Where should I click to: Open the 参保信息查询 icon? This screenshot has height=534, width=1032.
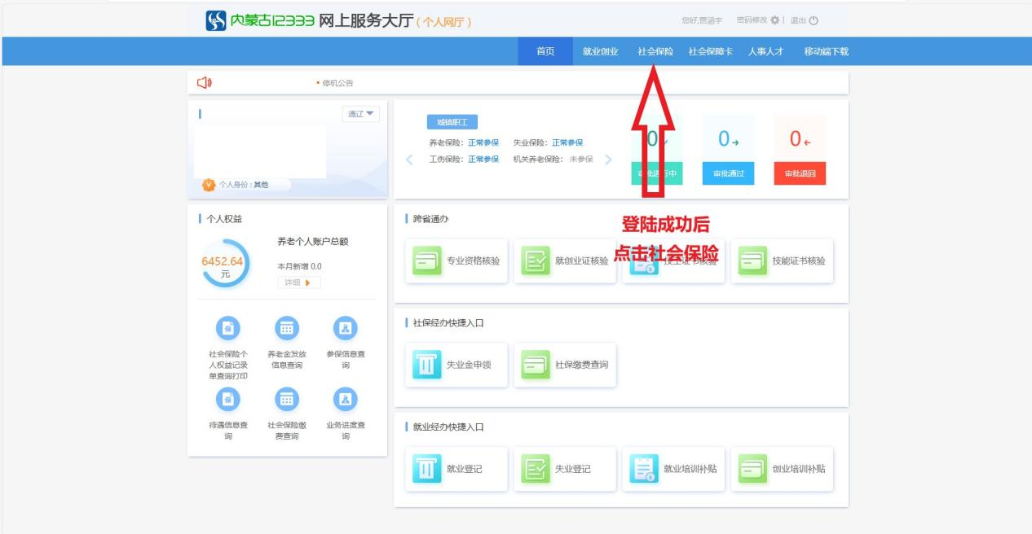346,327
